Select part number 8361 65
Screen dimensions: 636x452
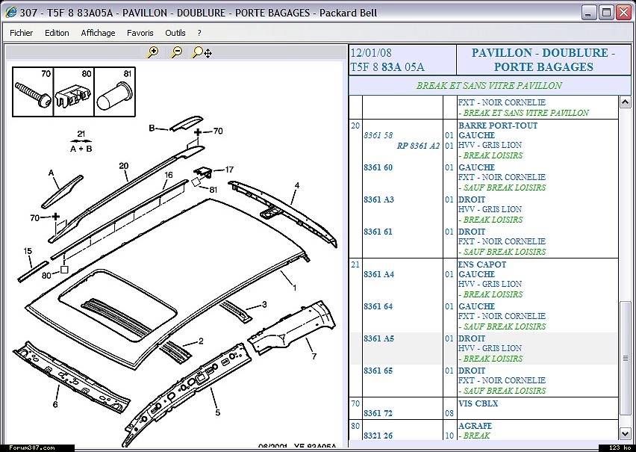[x=378, y=371]
